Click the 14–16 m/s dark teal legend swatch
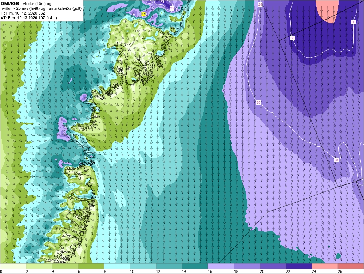The image size is (364, 274). click(195, 266)
